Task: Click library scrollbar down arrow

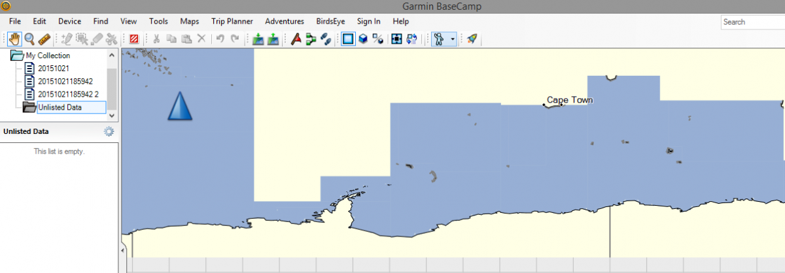Action: point(112,114)
